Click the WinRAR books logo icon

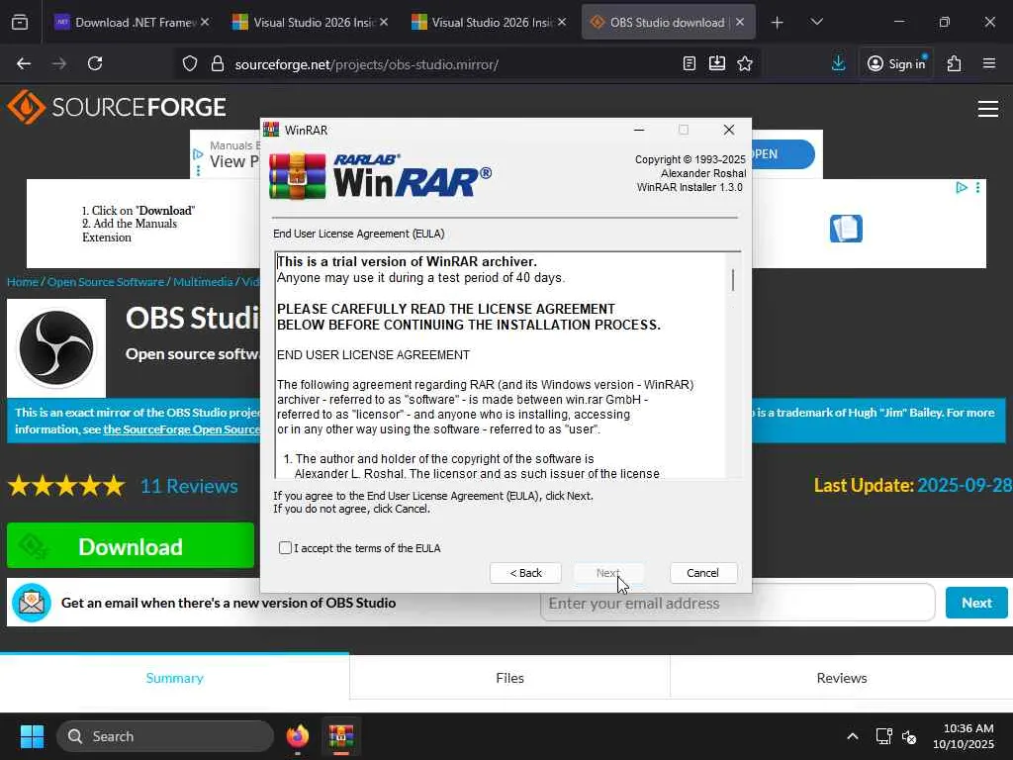tap(297, 176)
